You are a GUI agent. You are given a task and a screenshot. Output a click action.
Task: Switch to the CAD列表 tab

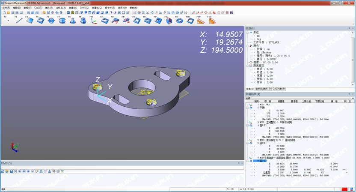[279, 89]
